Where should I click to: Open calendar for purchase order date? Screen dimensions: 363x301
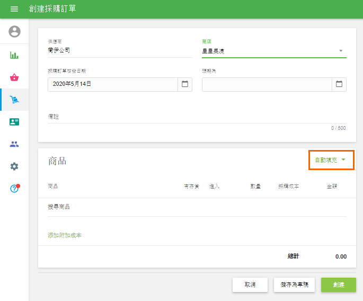(x=185, y=84)
